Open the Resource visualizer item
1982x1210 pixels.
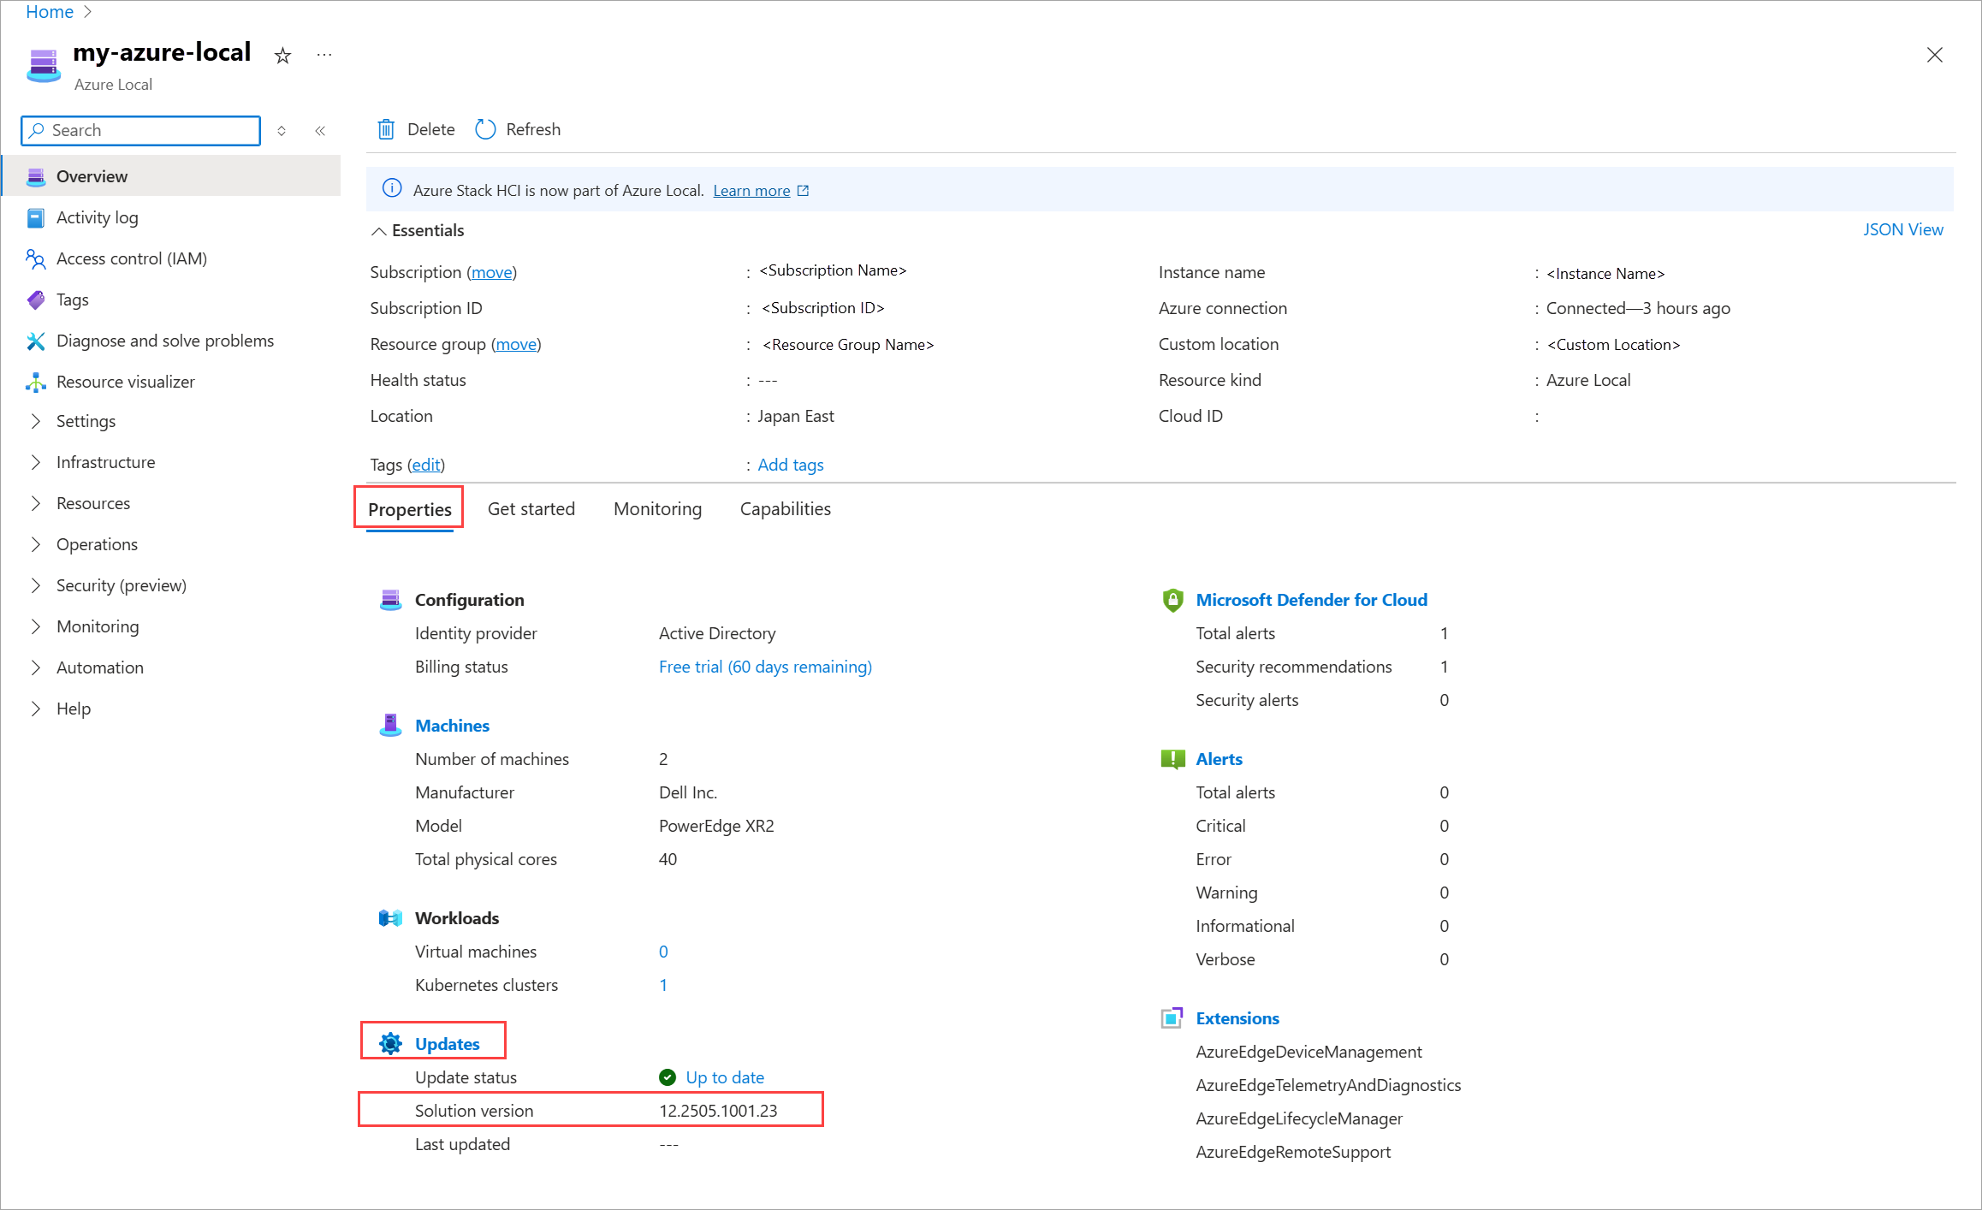pos(125,382)
